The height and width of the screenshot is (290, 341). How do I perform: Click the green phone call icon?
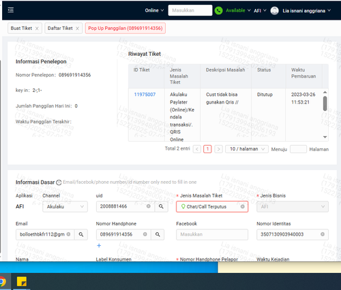click(x=218, y=10)
